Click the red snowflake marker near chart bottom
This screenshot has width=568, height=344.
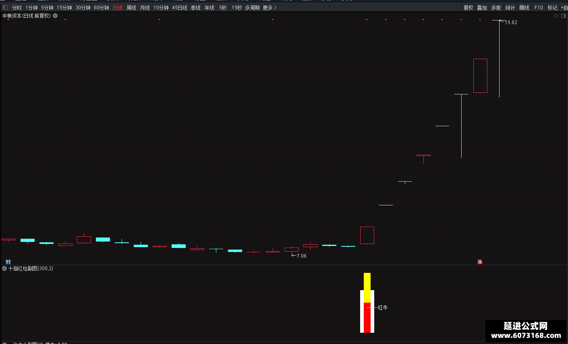point(480,262)
